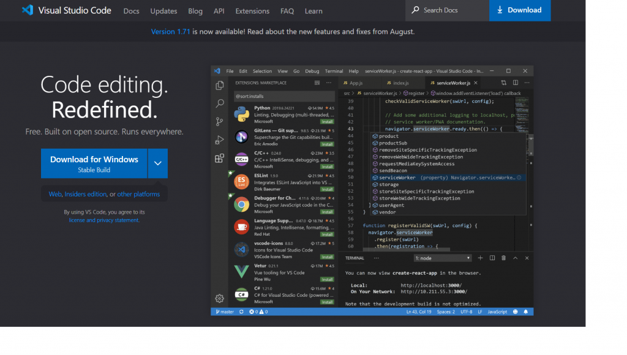The image size is (627, 355).
Task: Open the Updates nav link
Action: click(163, 11)
